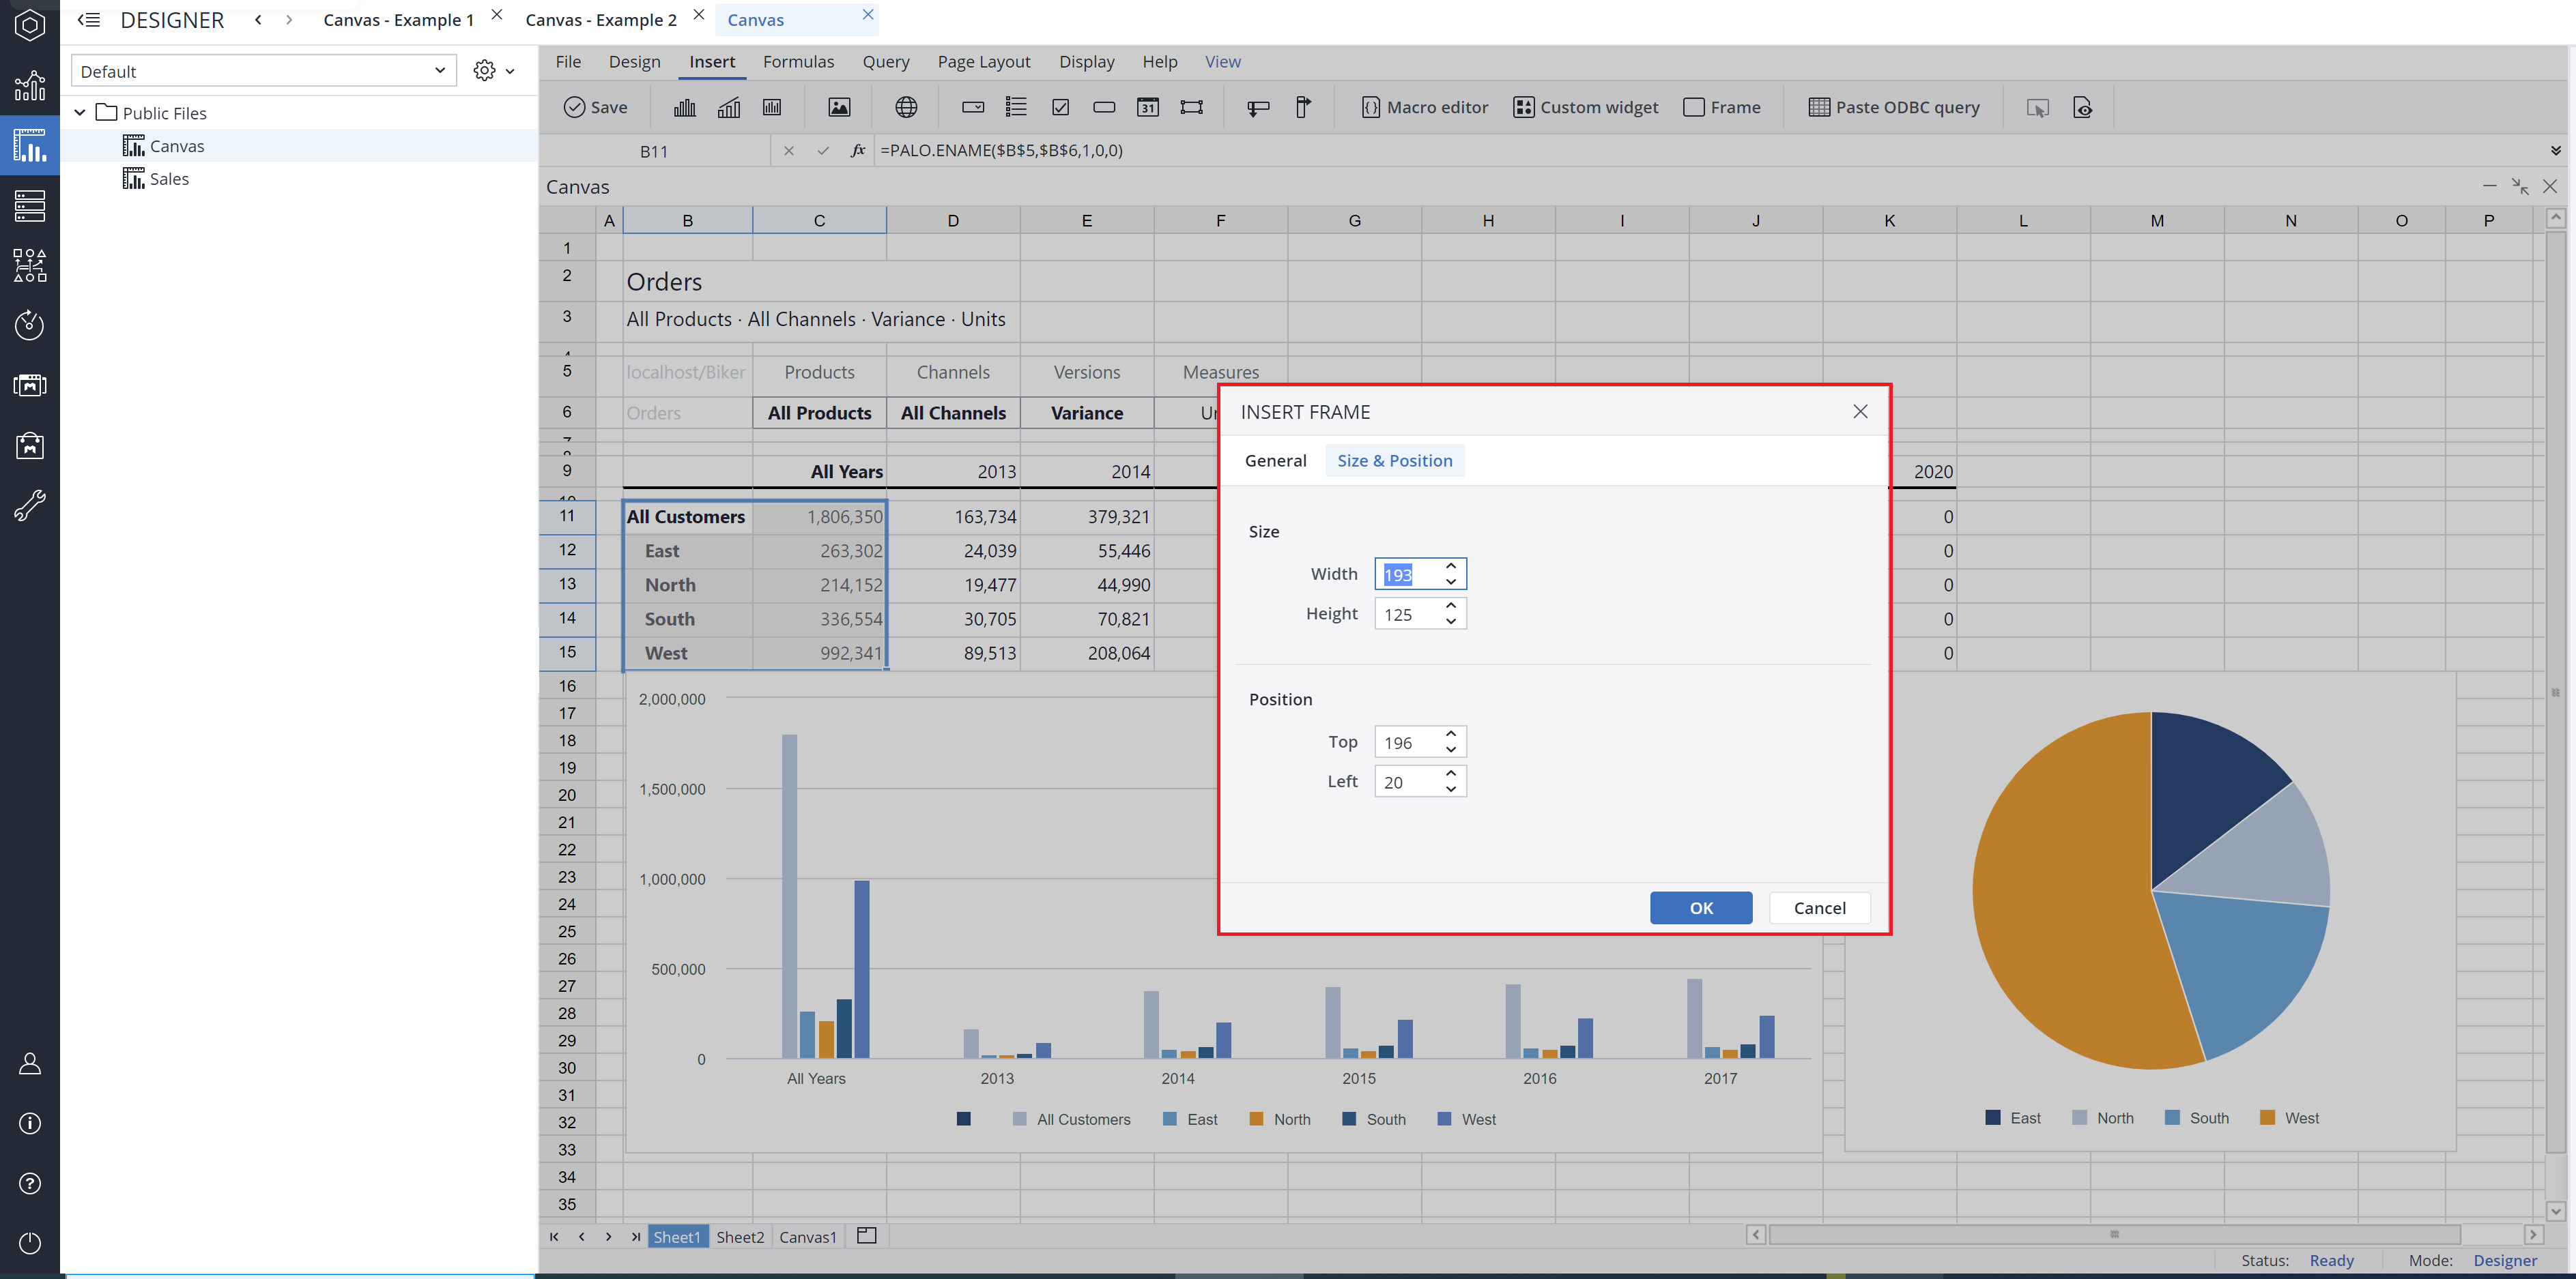Screen dimensions: 2576x1279
Task: Toggle report preview with the eye icon
Action: 2083,107
